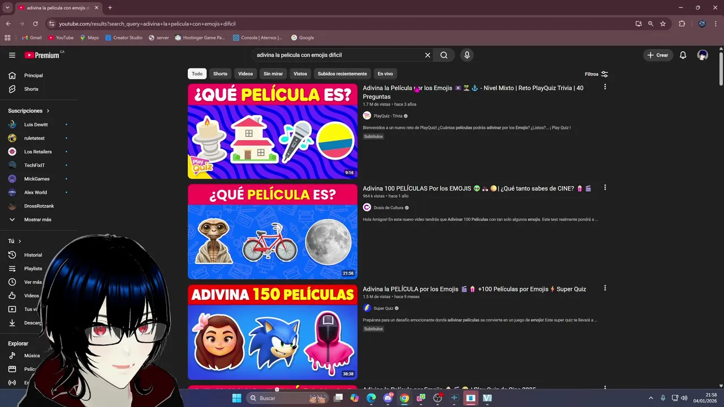Image resolution: width=724 pixels, height=407 pixels.
Task: Open the browser zoom magnifier icon
Action: click(650, 24)
